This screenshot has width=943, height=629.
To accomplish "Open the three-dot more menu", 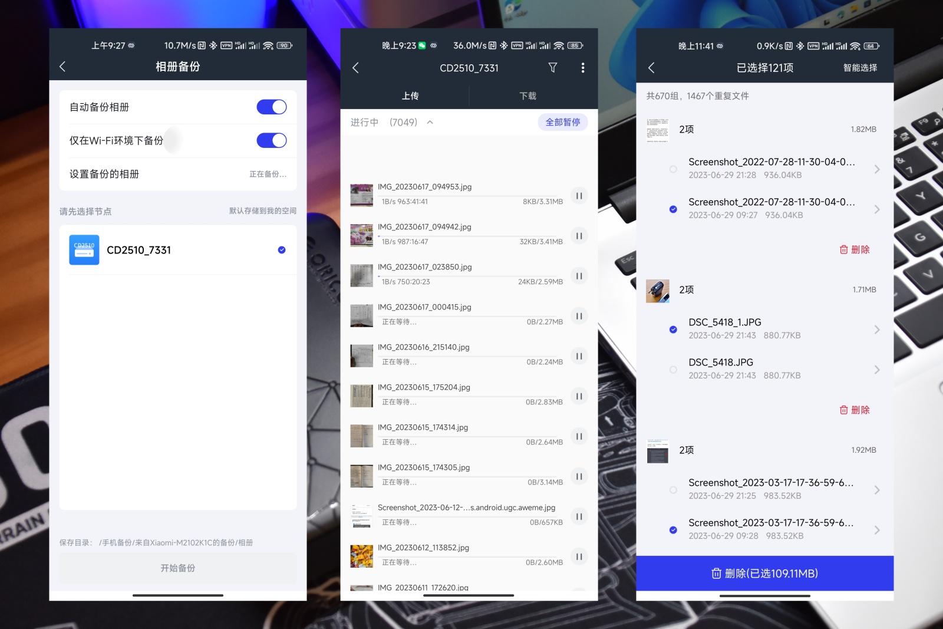I will coord(583,68).
